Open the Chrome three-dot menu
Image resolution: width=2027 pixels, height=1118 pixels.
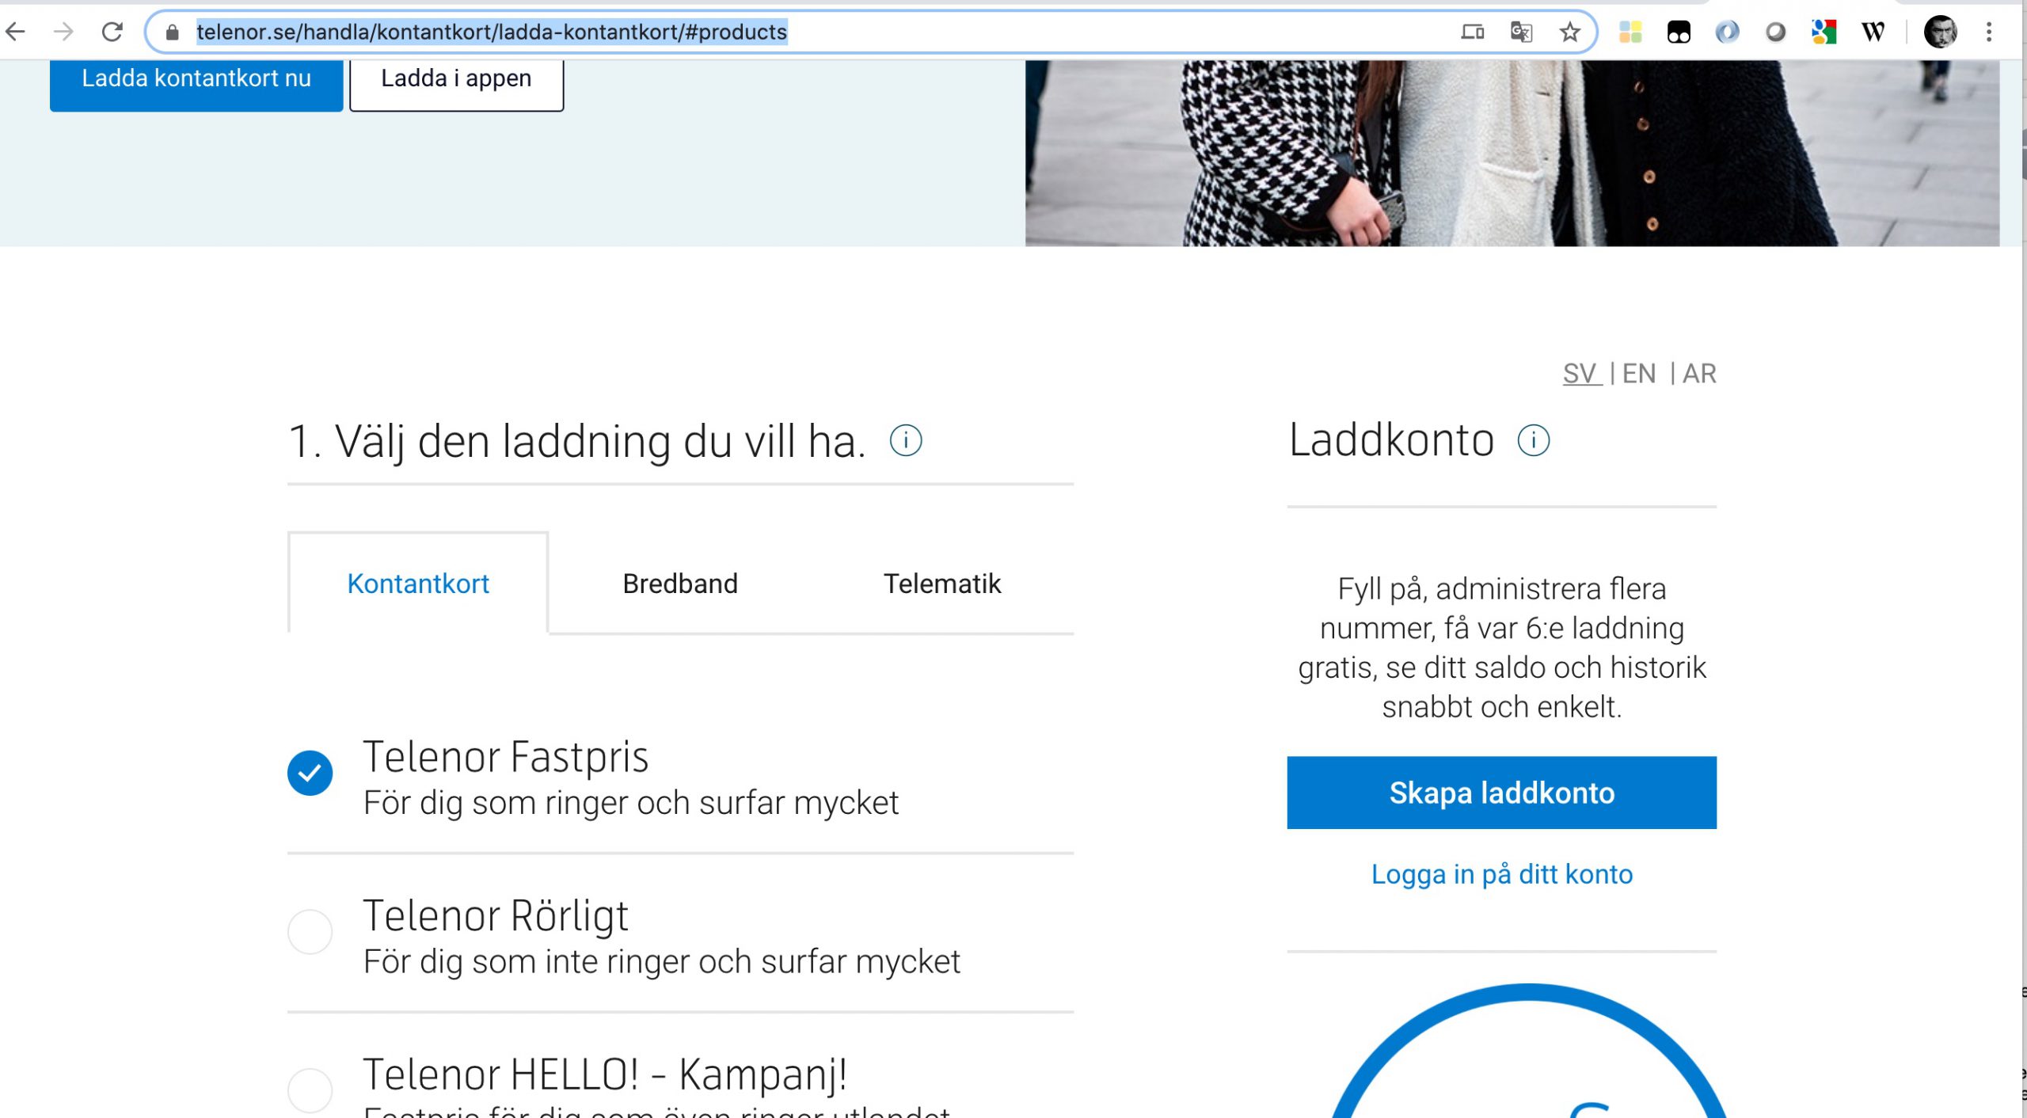pos(1988,32)
